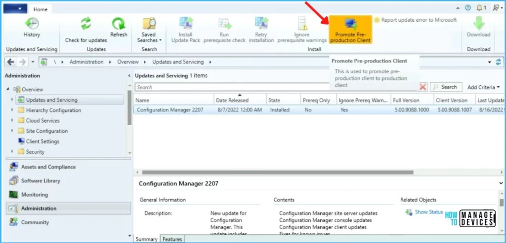This screenshot has width=506, height=243.
Task: Open Monitoring workspace
Action: (68, 194)
